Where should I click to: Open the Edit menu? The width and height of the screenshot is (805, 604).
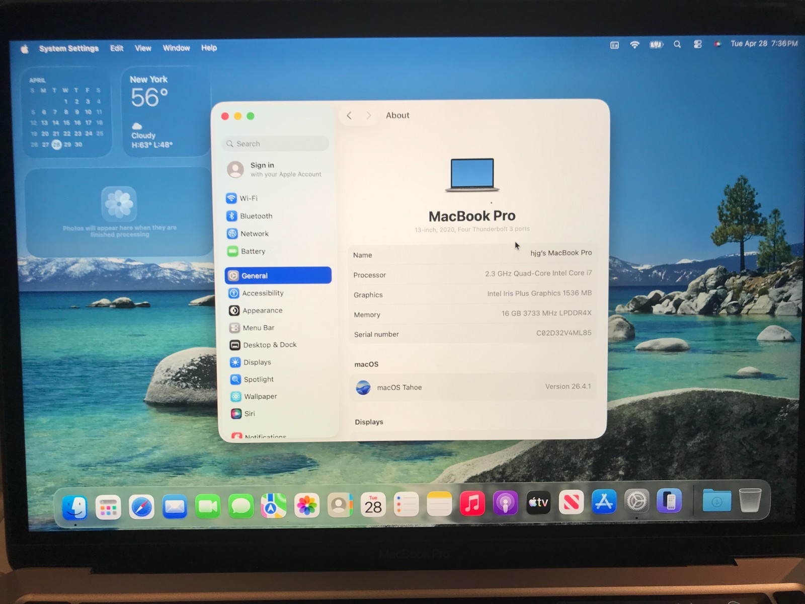coord(117,48)
